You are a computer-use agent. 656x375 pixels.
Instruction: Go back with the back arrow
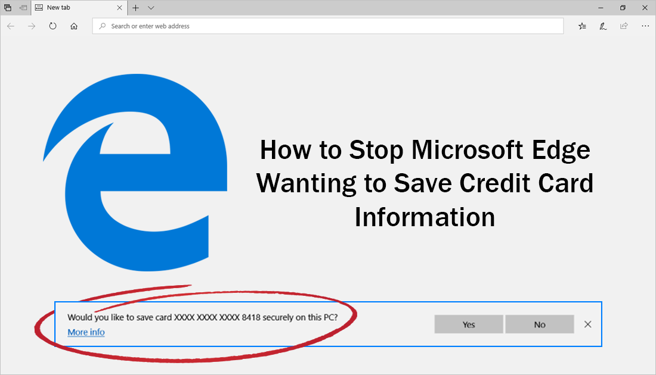[11, 26]
